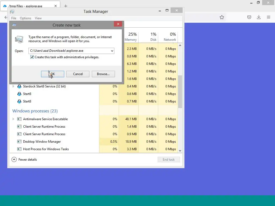
Task: Open the Open field dropdown arrow
Action: pos(112,51)
